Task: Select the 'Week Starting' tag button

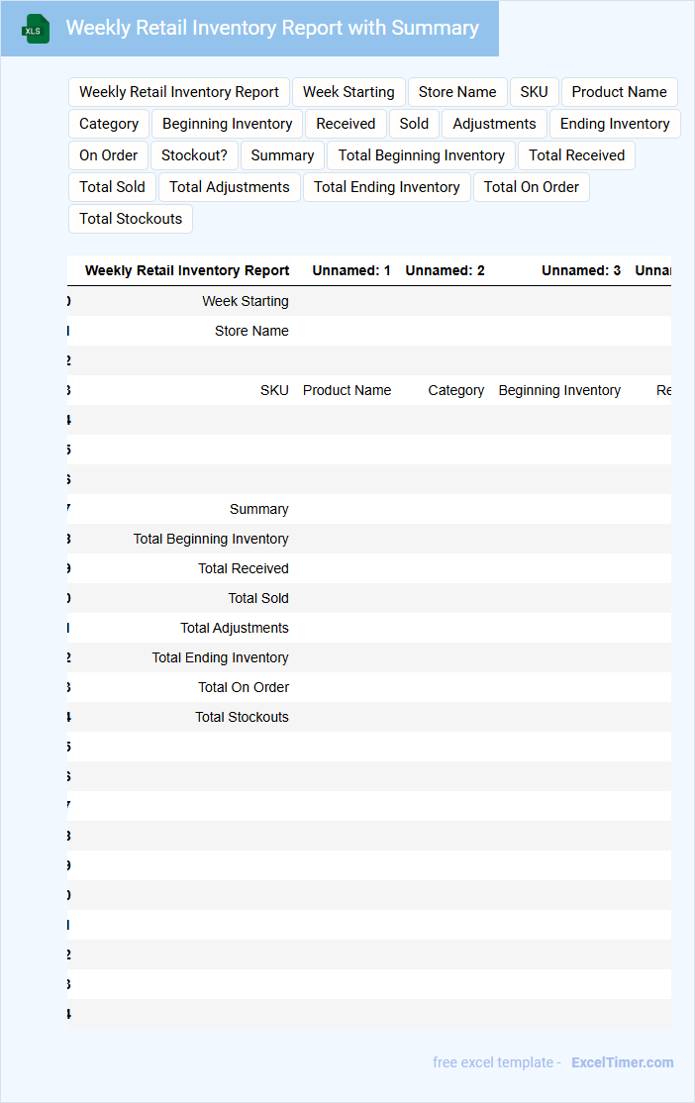Action: tap(348, 92)
